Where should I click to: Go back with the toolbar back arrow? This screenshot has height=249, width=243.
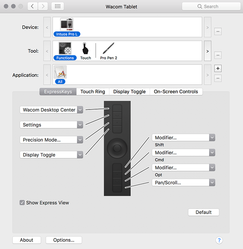[33, 6]
